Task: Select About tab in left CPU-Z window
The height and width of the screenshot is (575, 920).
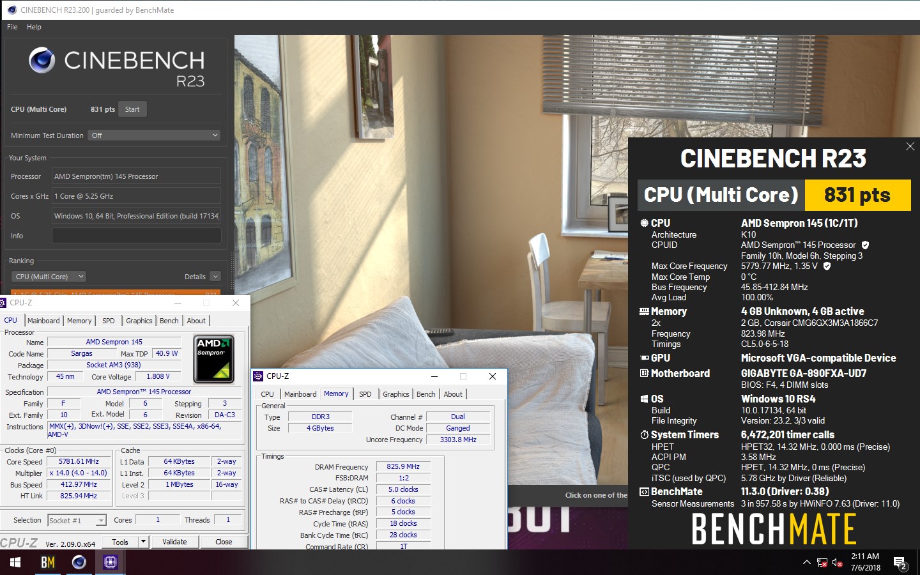Action: click(196, 321)
